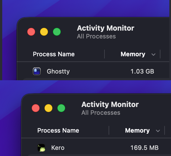Close the Activity Monitor window listing Ghostty

[31, 32]
